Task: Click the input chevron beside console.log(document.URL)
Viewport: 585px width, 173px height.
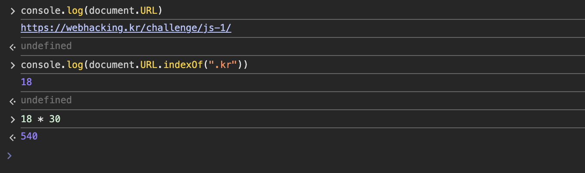Action: (x=12, y=11)
